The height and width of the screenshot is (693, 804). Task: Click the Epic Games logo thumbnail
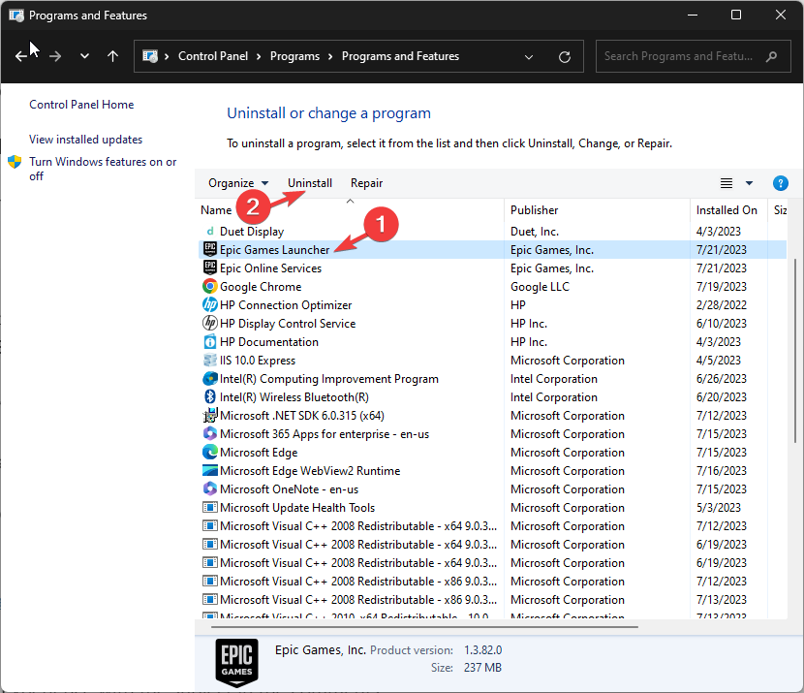(x=237, y=663)
